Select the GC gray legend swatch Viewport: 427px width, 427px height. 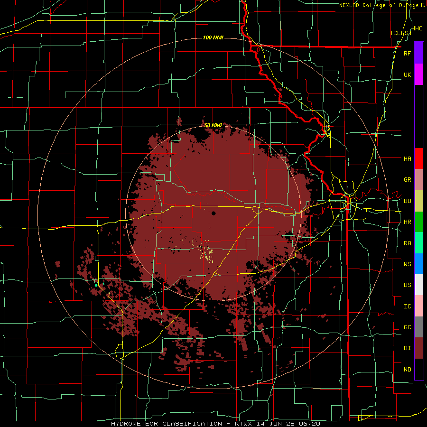[419, 327]
